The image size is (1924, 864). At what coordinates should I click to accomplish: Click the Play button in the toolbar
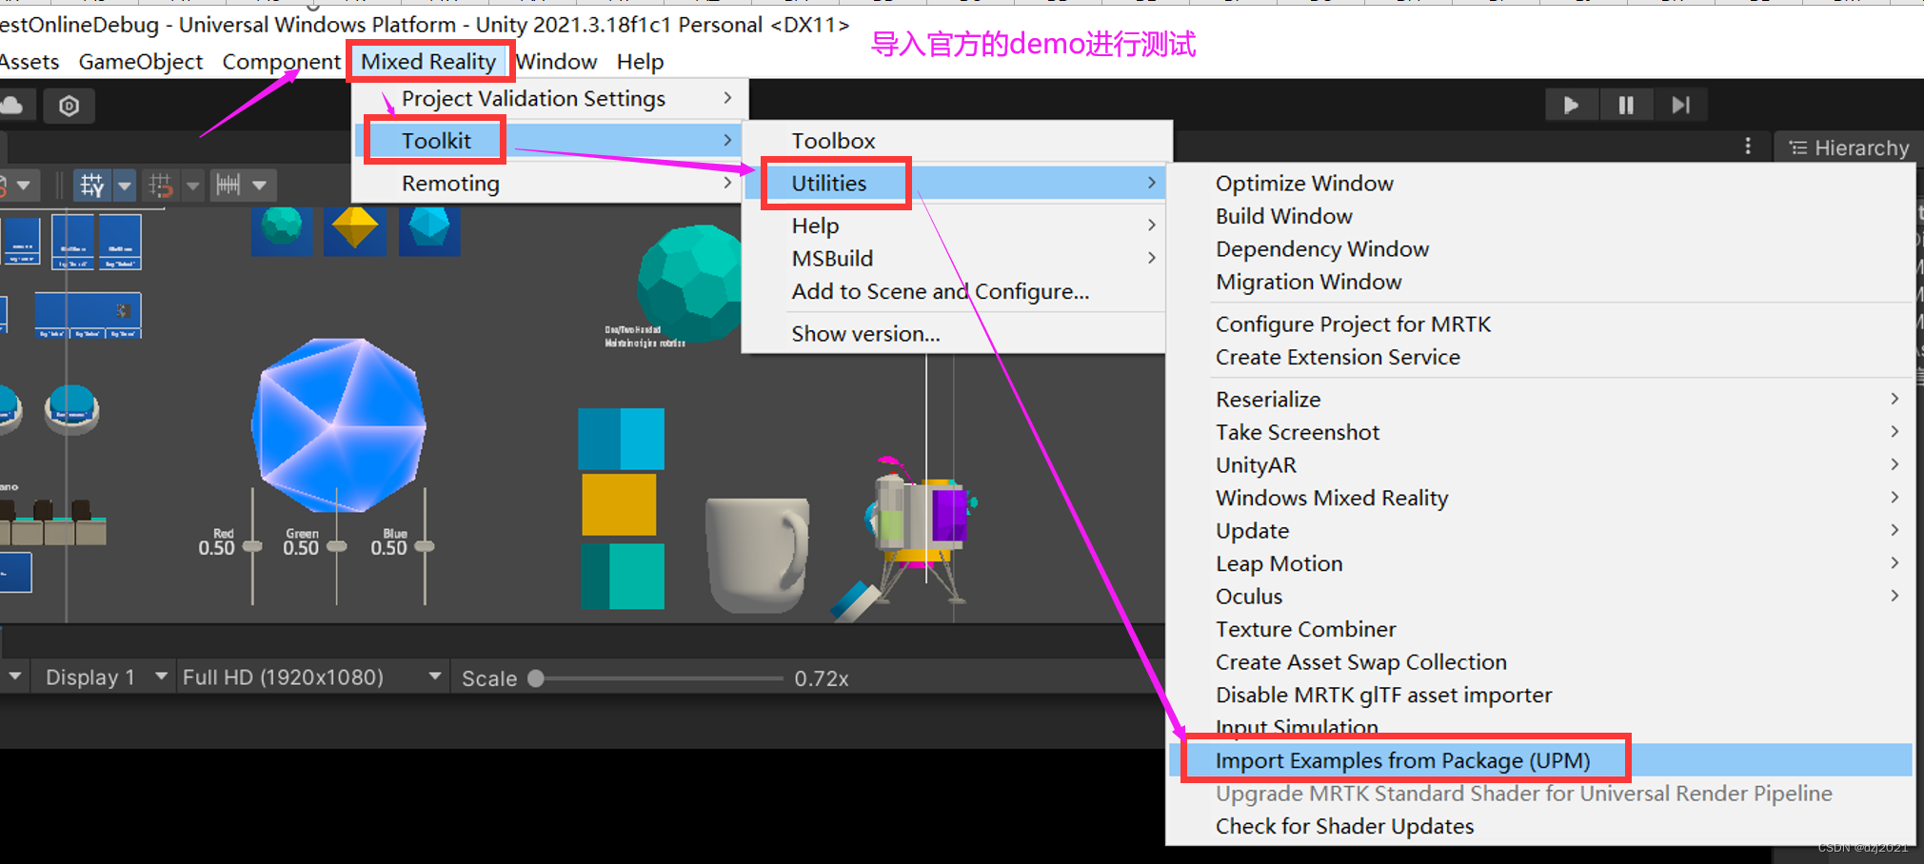coord(1571,105)
